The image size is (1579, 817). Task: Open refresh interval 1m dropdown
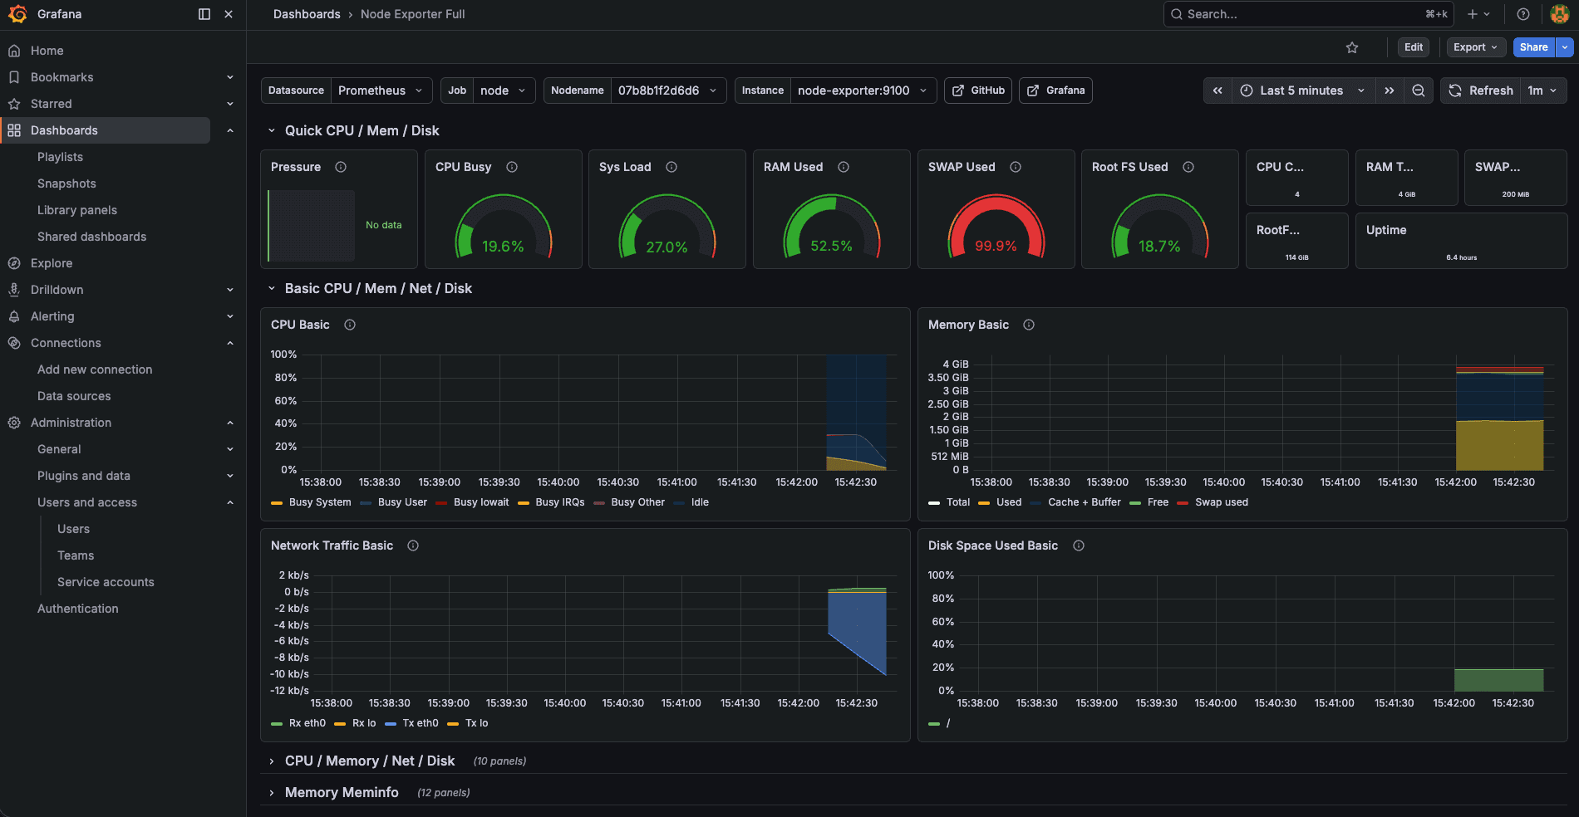click(1543, 91)
